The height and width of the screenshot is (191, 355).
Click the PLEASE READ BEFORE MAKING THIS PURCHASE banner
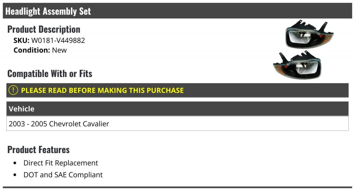(x=177, y=90)
